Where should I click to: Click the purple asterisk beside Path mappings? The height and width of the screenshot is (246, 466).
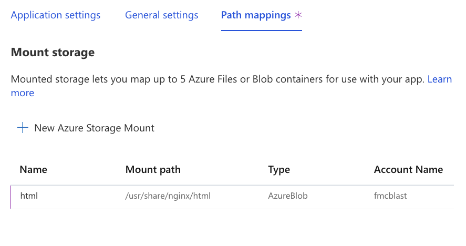[298, 15]
